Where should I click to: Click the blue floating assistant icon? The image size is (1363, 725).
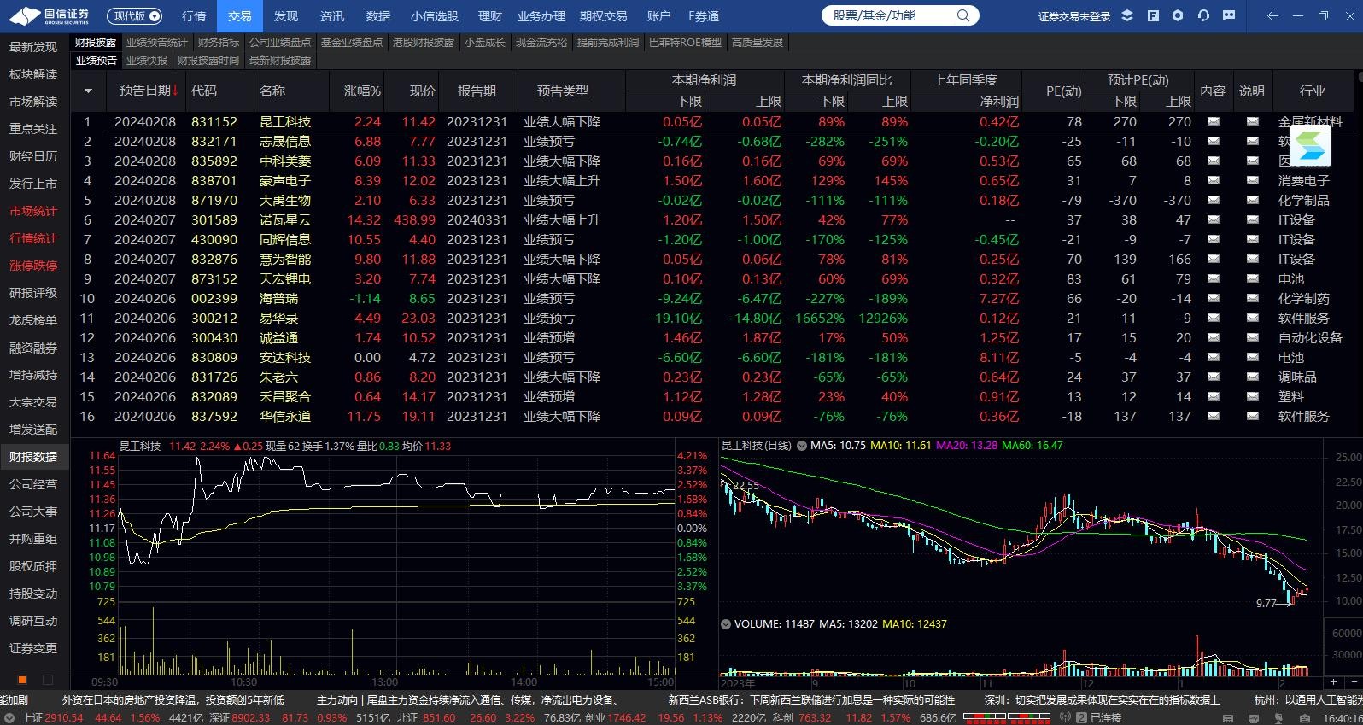[x=1310, y=146]
